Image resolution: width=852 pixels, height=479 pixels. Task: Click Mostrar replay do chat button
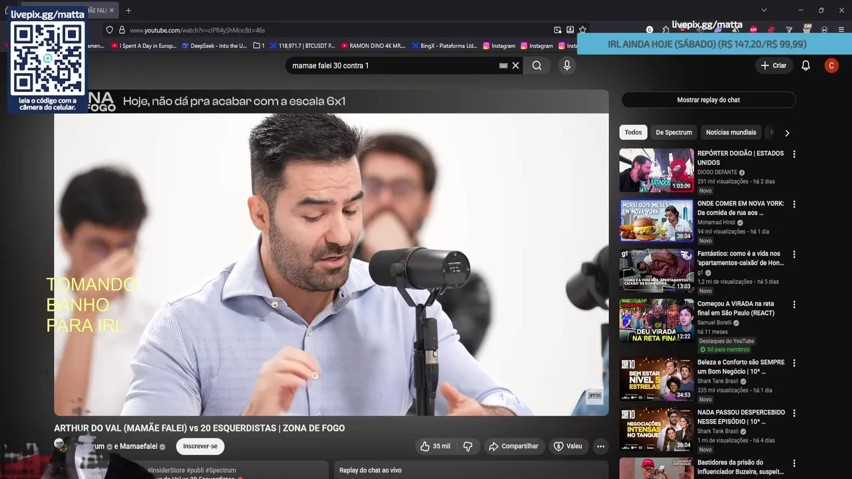tap(708, 100)
